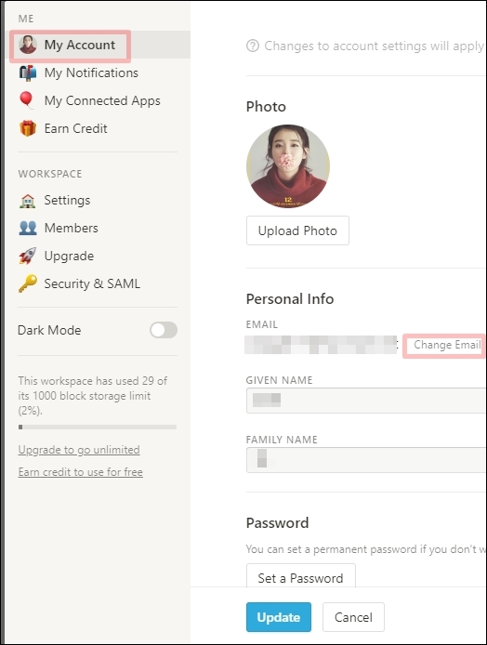Click the block storage usage progress bar
Screen dimensions: 487x645
(x=98, y=427)
